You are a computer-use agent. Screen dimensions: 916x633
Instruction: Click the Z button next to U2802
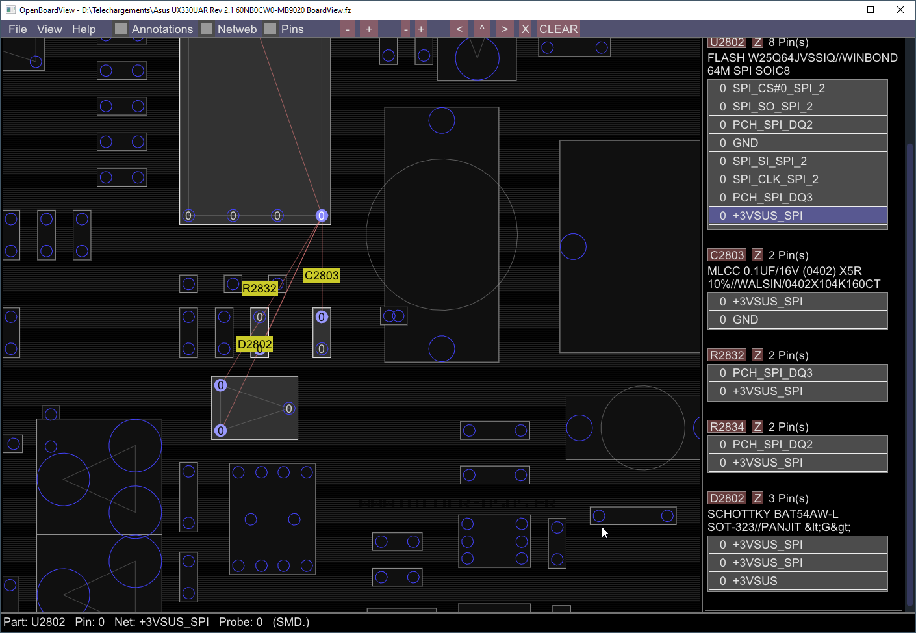pos(757,42)
